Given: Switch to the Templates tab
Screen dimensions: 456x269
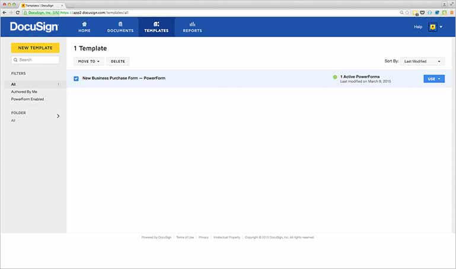Looking at the screenshot, I should point(156,27).
